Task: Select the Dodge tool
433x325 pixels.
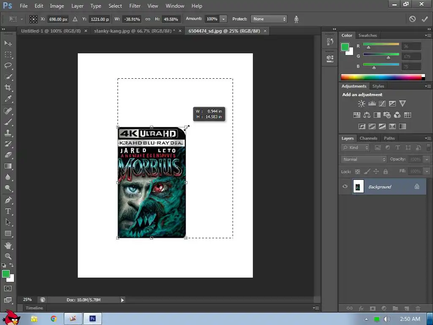Action: (8, 188)
